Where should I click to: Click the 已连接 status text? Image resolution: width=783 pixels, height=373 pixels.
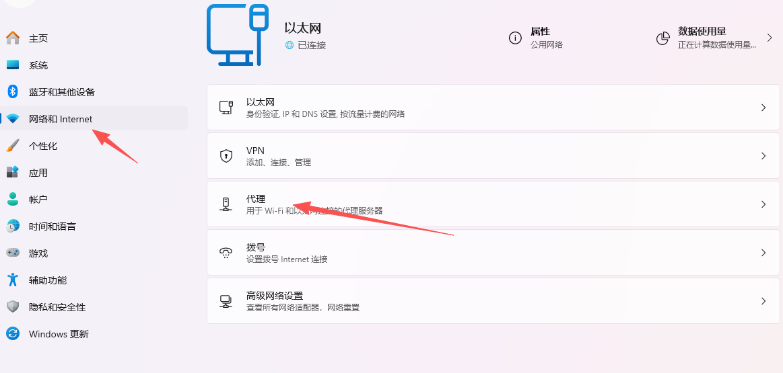point(312,46)
